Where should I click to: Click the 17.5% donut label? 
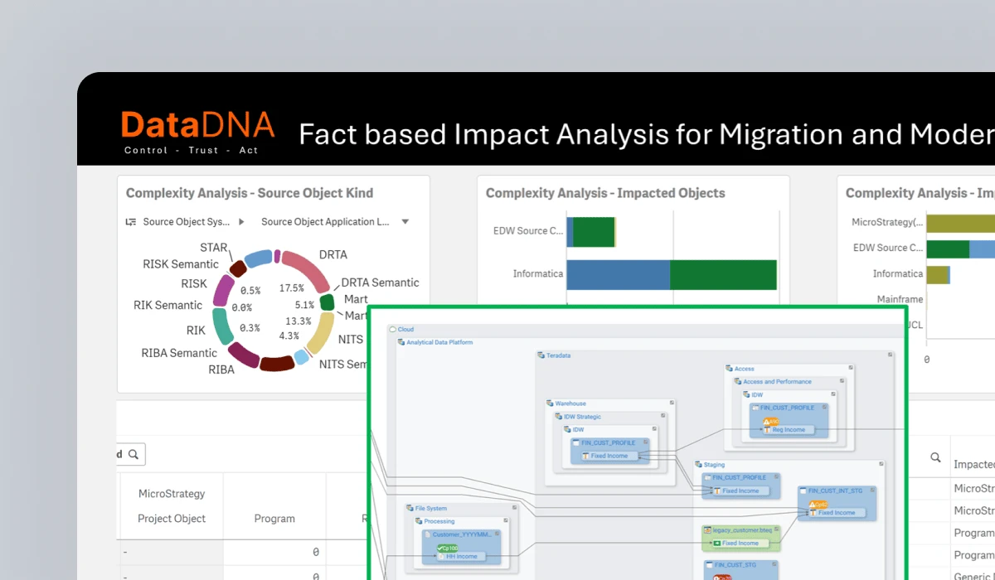[292, 288]
